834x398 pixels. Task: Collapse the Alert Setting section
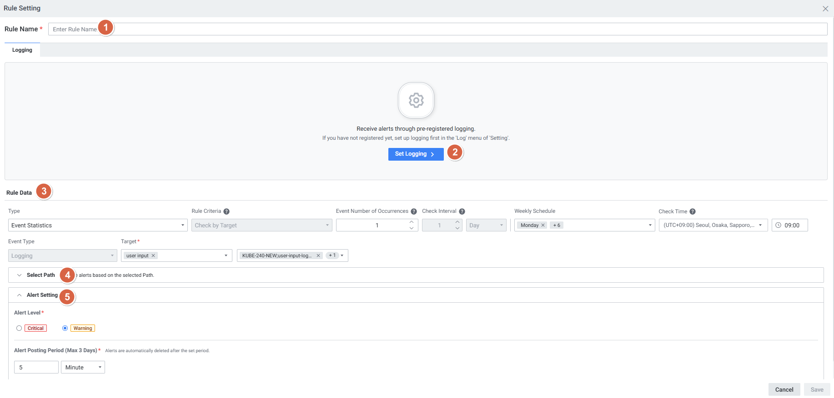[x=20, y=295]
